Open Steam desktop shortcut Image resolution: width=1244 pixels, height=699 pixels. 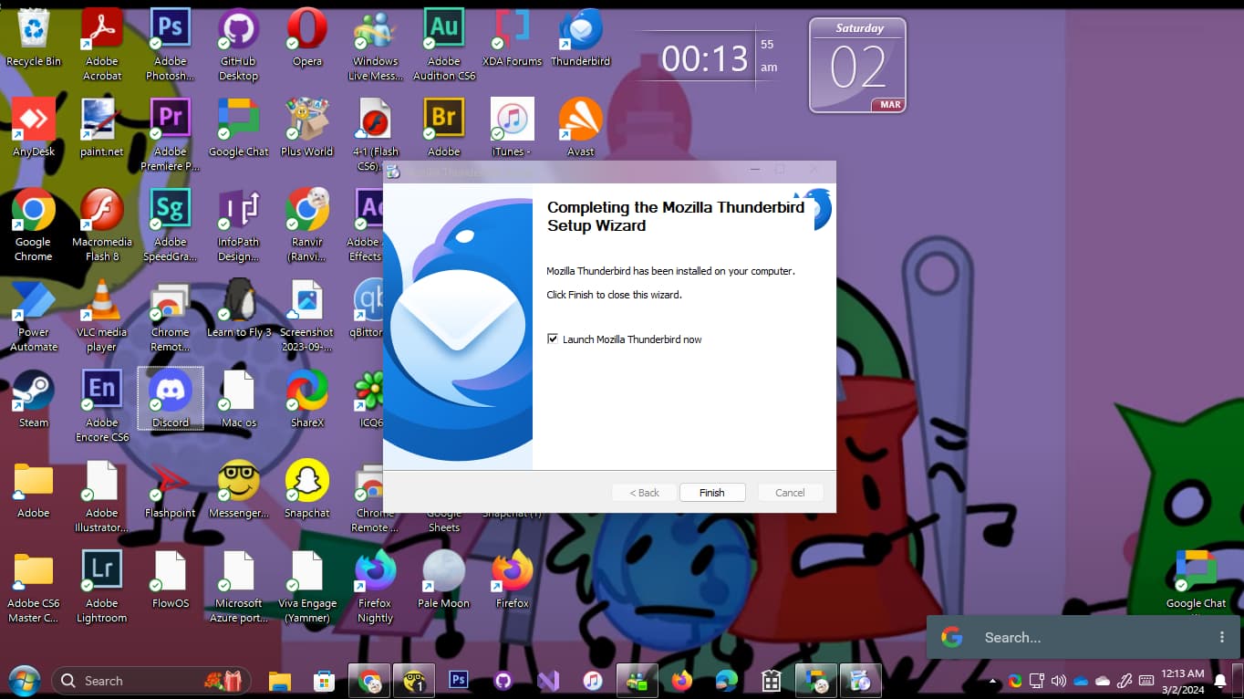point(34,397)
